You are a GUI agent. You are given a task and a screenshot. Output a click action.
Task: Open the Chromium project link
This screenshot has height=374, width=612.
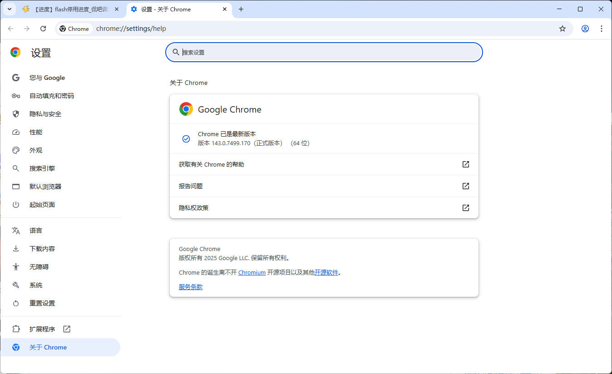pos(252,273)
